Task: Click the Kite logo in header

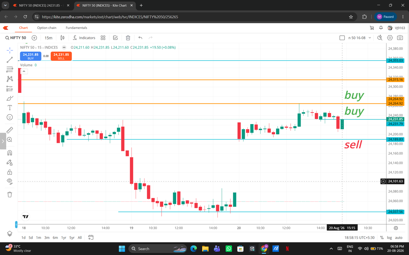Action: [5, 28]
